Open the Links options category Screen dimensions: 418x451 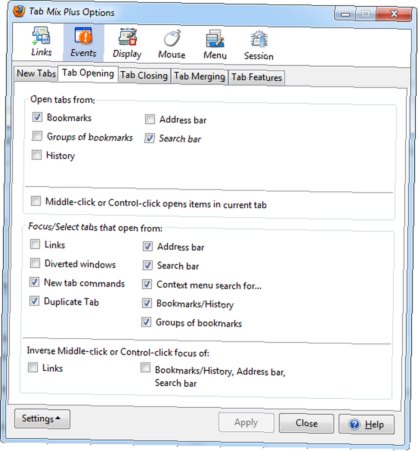[x=41, y=41]
